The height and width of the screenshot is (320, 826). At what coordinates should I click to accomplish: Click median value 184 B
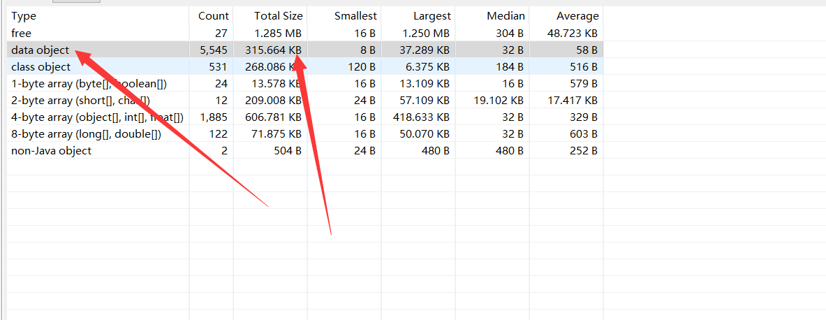coord(509,67)
